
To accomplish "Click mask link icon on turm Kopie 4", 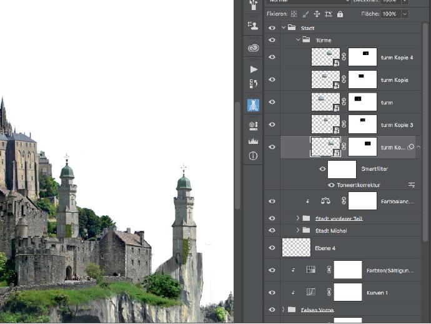I will point(344,57).
